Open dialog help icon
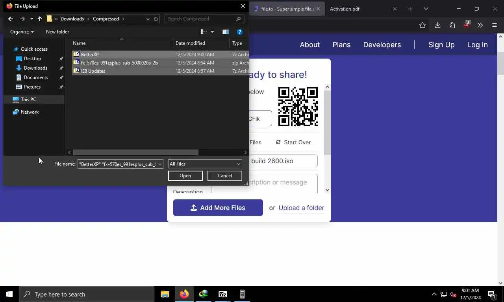Screen dimensions: 504x302 click(x=240, y=32)
